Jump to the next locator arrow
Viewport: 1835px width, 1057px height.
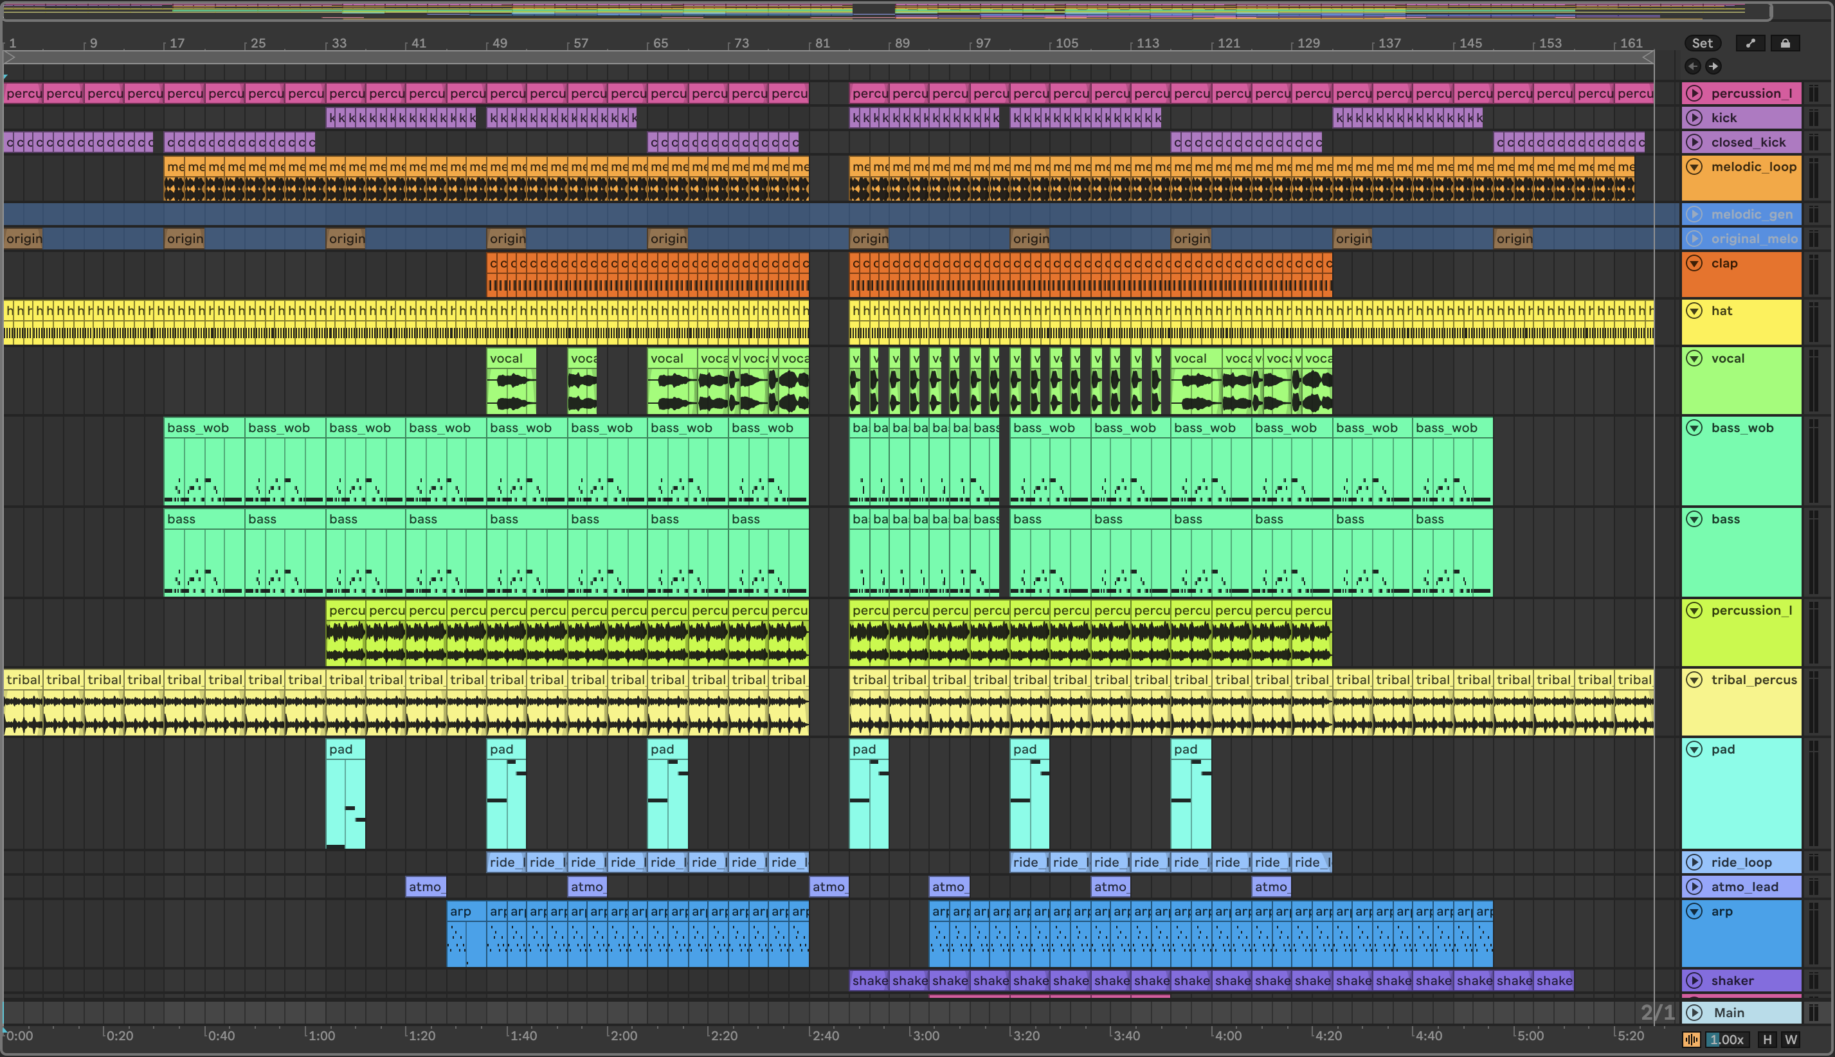[x=1713, y=67]
